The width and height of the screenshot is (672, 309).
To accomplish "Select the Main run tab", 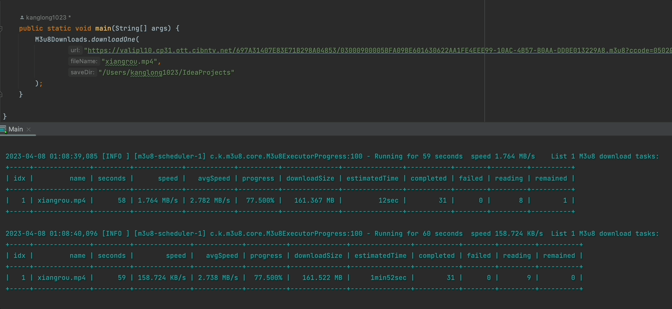I will (x=16, y=129).
